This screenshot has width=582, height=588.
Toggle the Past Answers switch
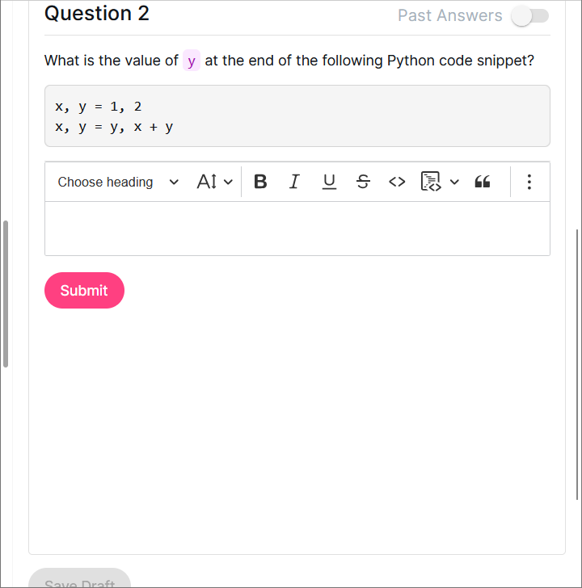[x=530, y=15]
